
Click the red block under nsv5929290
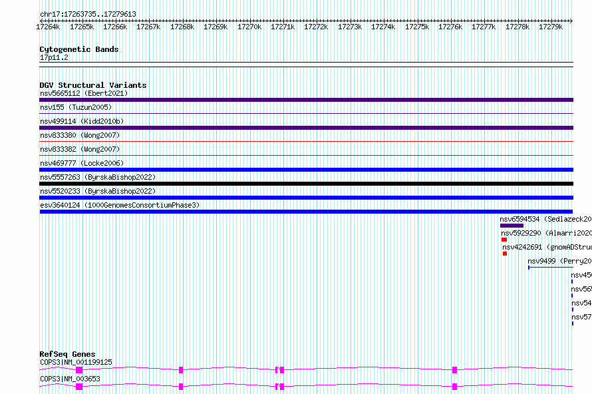(x=504, y=240)
